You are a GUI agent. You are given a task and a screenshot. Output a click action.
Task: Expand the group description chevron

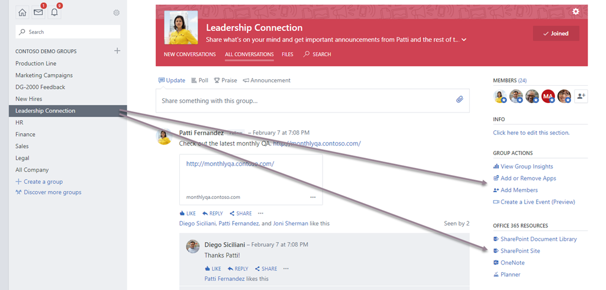(464, 40)
